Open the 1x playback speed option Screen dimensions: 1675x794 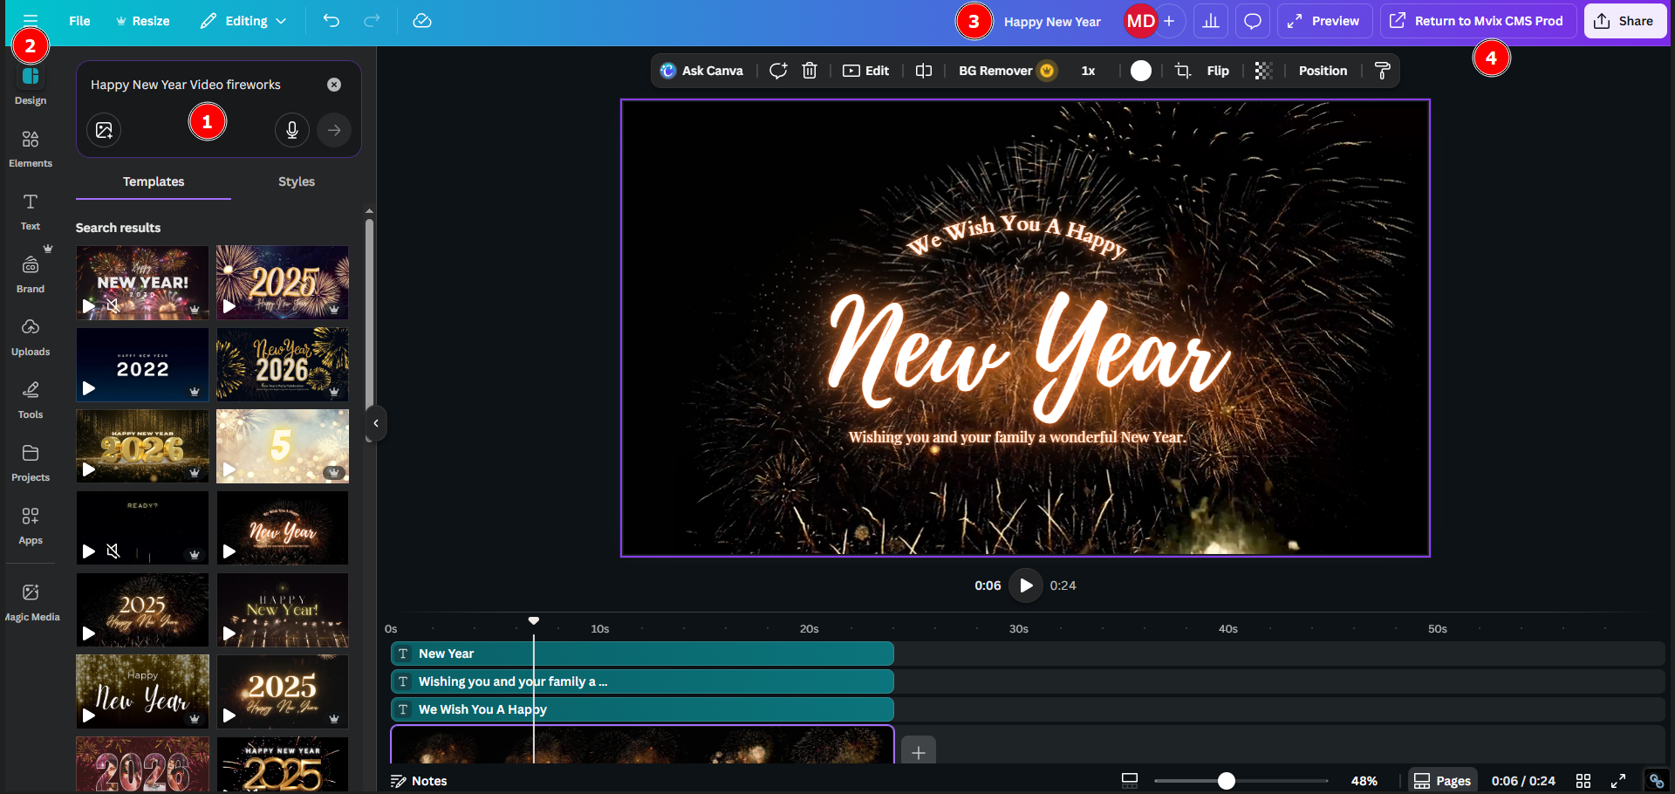[x=1088, y=71]
